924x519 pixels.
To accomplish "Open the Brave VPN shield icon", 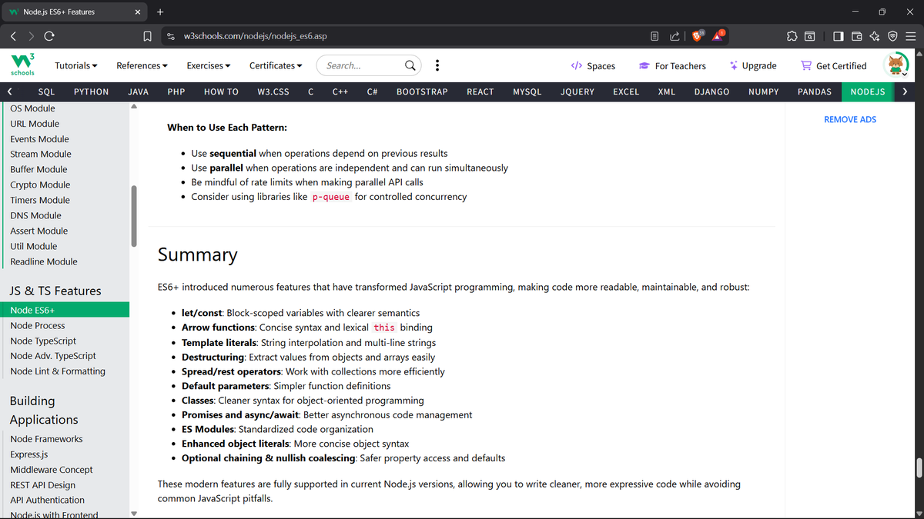I will click(x=892, y=35).
